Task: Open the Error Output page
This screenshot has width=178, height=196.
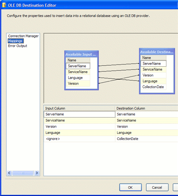Action: (x=17, y=46)
